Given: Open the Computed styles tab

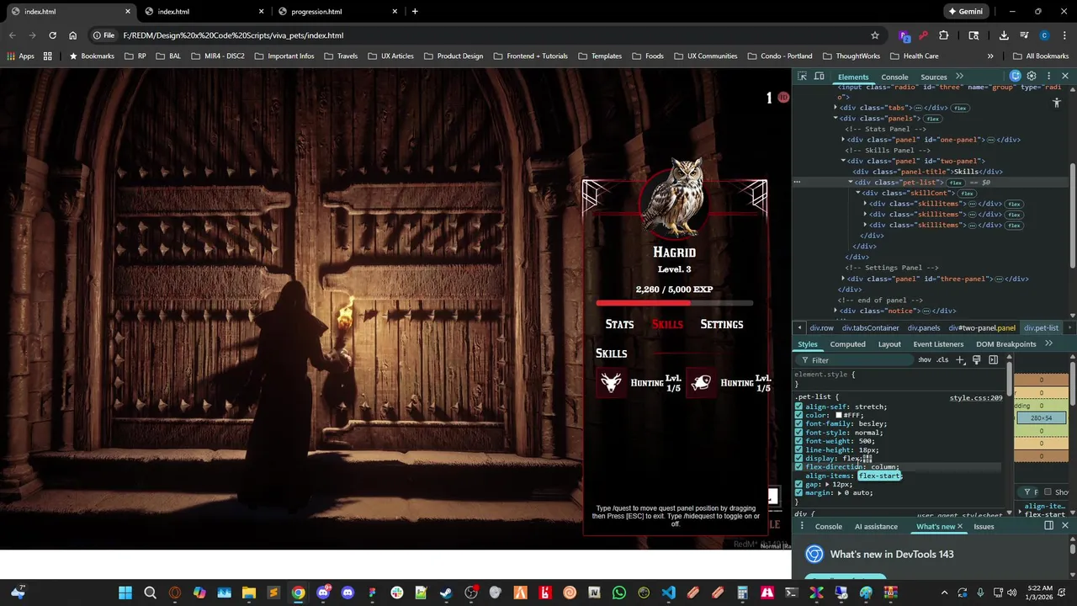Looking at the screenshot, I should (847, 344).
